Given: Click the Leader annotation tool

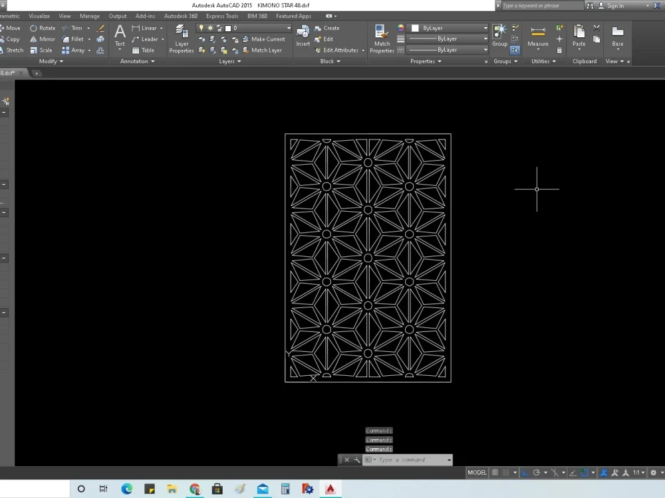Looking at the screenshot, I should click(145, 39).
